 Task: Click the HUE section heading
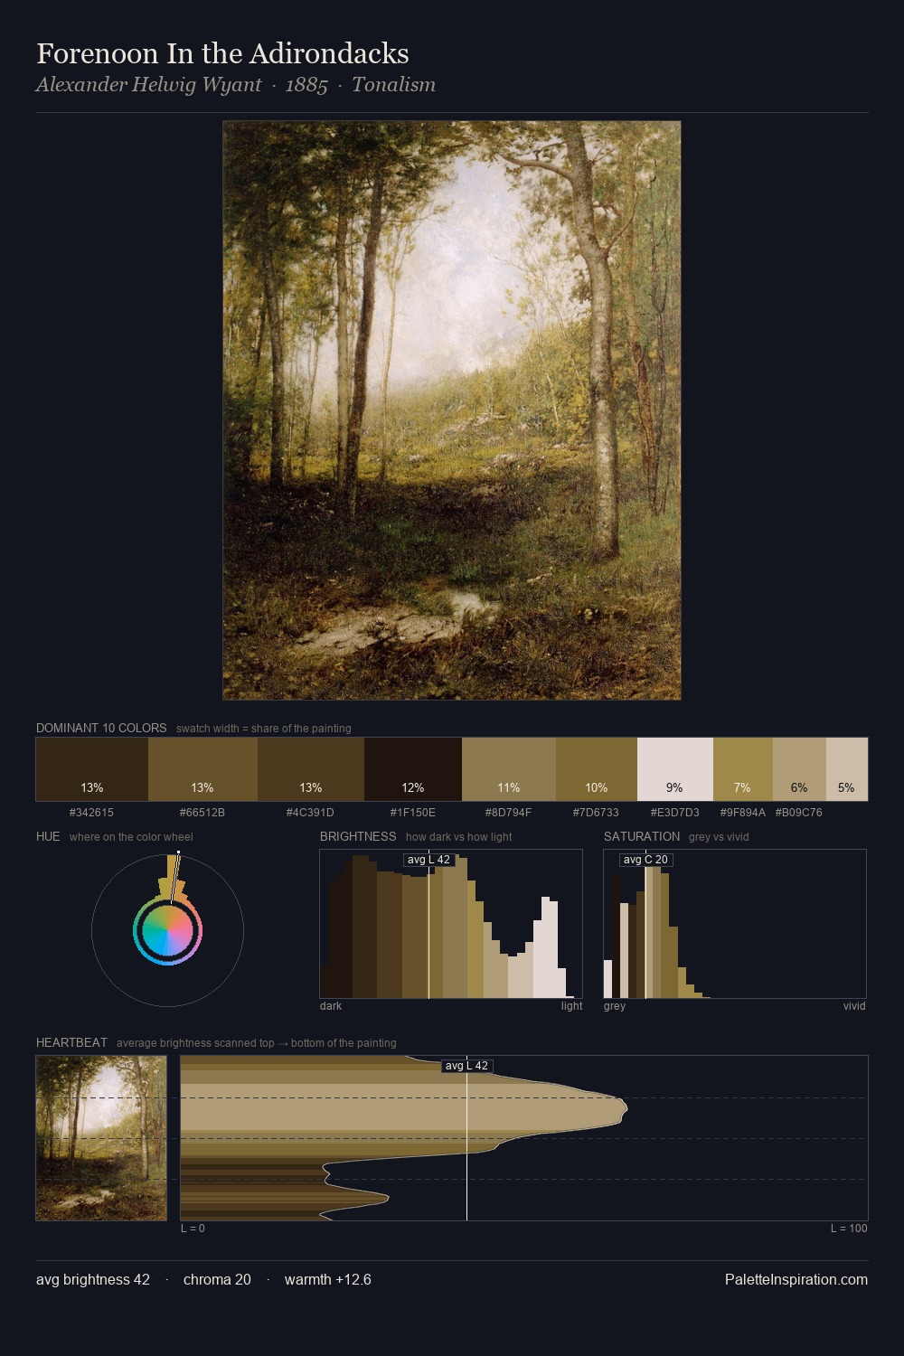(x=48, y=836)
